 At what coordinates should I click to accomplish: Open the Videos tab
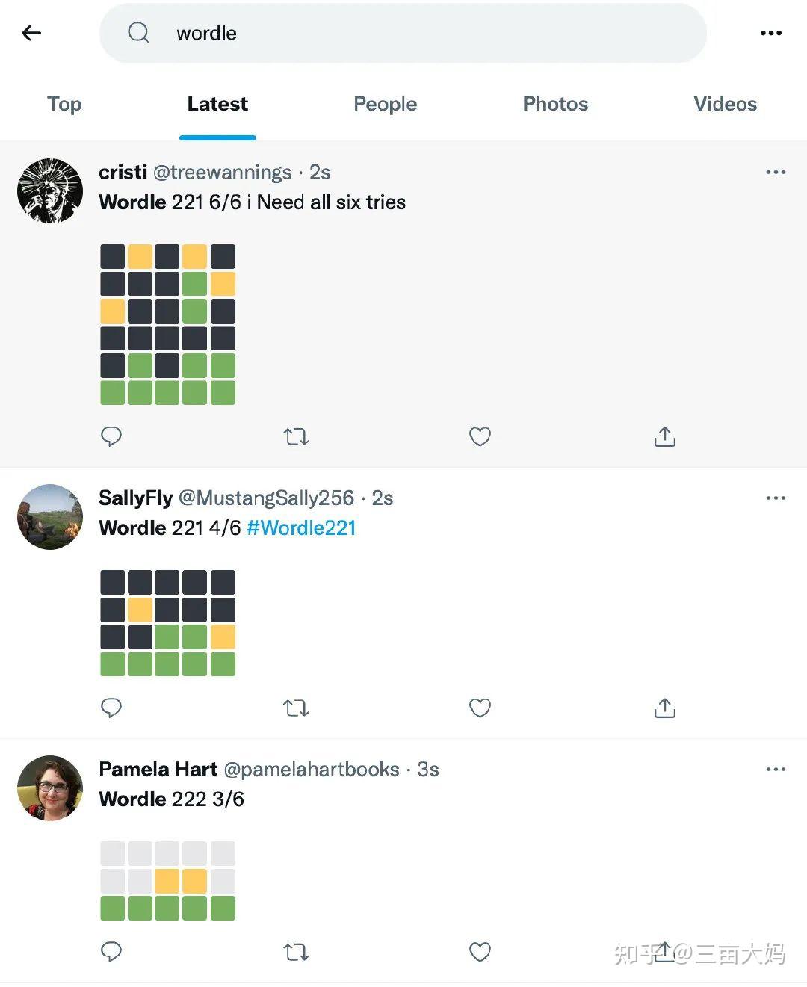[x=725, y=104]
